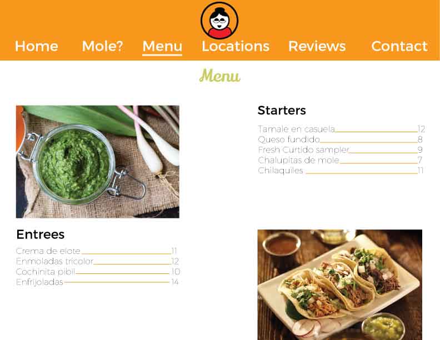This screenshot has width=440, height=340.
Task: Select the Menu navigation link
Action: pyautogui.click(x=162, y=47)
